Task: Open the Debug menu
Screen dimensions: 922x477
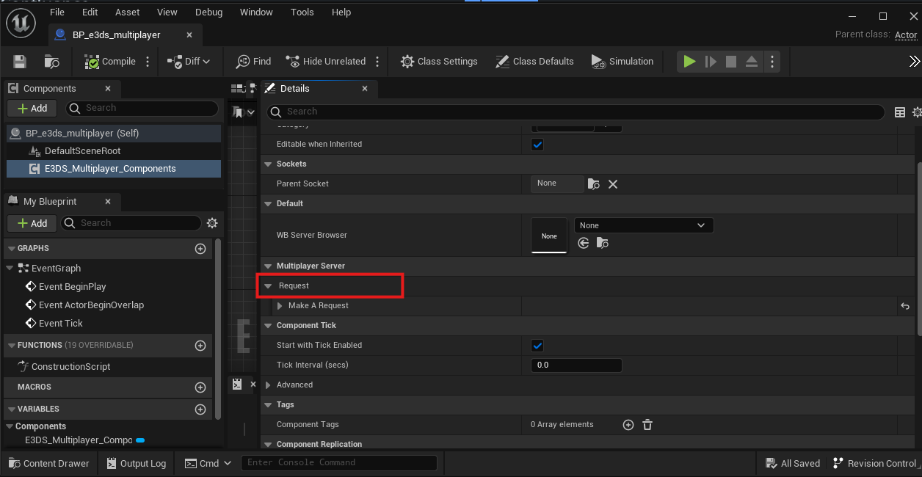Action: (208, 12)
